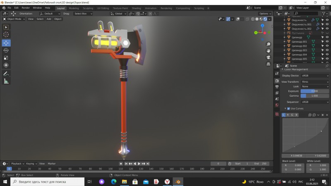Open the viewport Add menu
The height and width of the screenshot is (186, 331).
(x=49, y=19)
